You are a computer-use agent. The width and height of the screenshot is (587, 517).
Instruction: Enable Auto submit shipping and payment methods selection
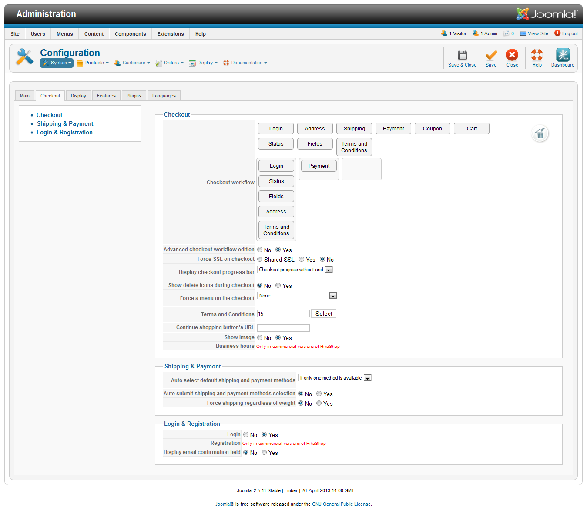click(x=319, y=394)
